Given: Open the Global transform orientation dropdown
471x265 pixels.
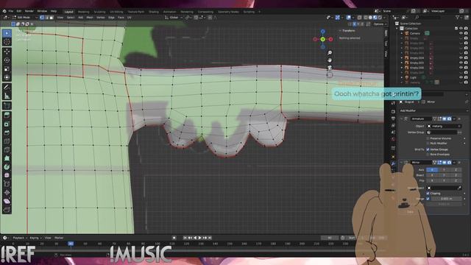Looking at the screenshot, I should [174, 18].
